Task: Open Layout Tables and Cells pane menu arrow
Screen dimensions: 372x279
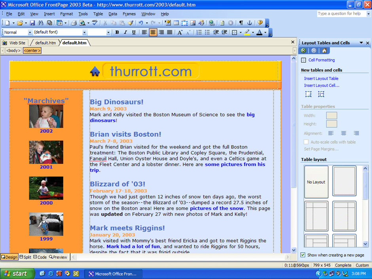Action: click(361, 43)
